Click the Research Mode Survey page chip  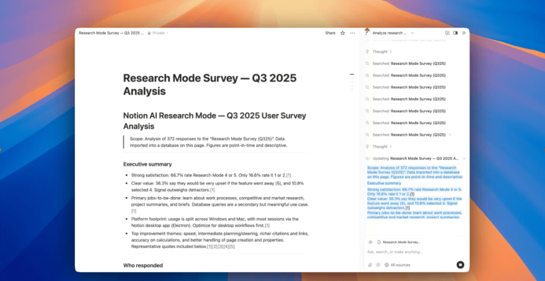[398, 242]
